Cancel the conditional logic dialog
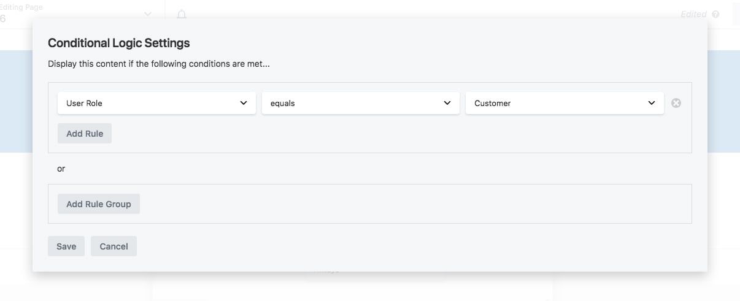 pos(114,246)
